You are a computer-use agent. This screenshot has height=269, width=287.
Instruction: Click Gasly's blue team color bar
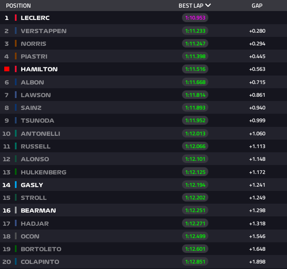click(16, 185)
